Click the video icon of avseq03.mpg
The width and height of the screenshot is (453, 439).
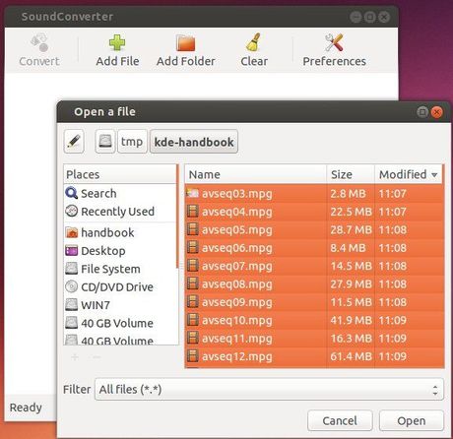click(x=193, y=193)
